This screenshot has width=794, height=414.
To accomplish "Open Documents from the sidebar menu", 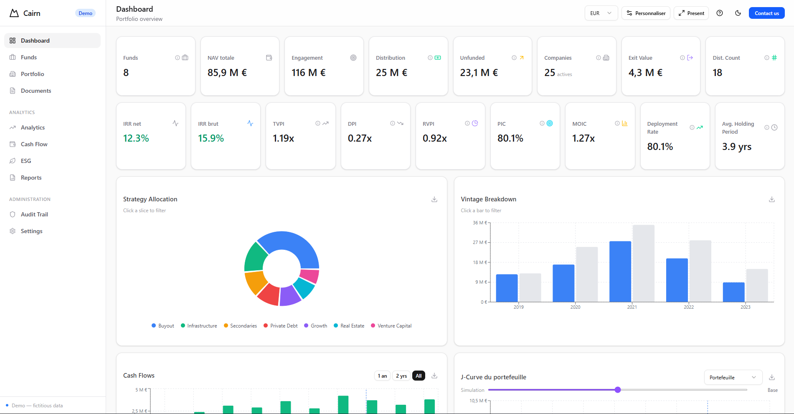I will coord(35,90).
